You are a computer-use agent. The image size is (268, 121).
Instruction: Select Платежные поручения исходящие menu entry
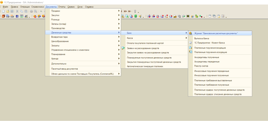pyautogui.click(x=211, y=52)
